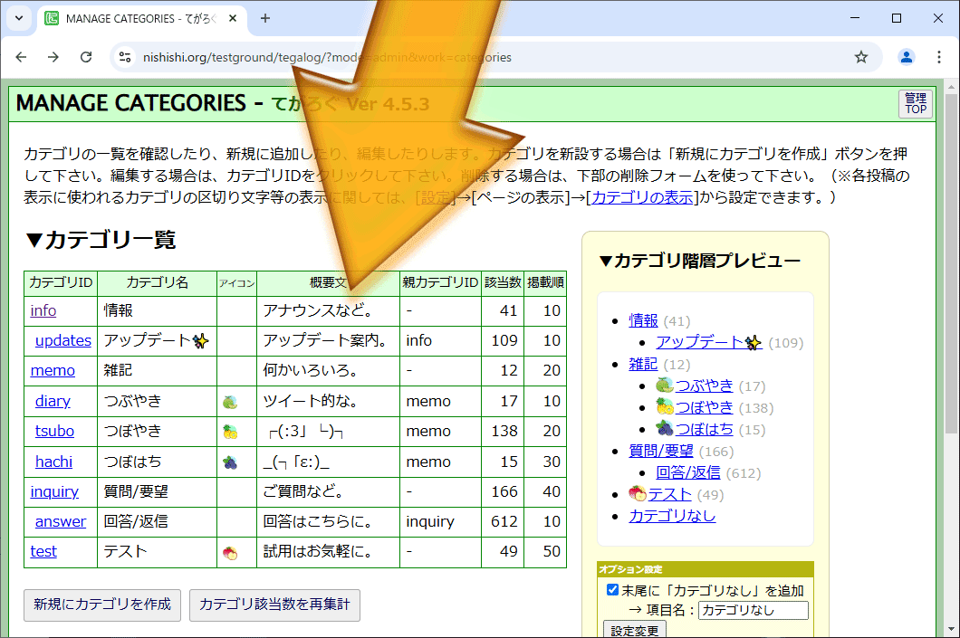Go to 管理TOP admin top button
The width and height of the screenshot is (960, 638).
[x=916, y=103]
